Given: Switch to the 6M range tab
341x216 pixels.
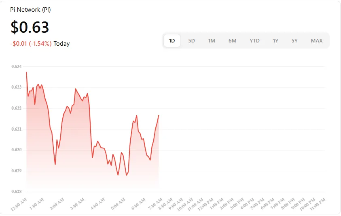Looking at the screenshot, I should 232,41.
